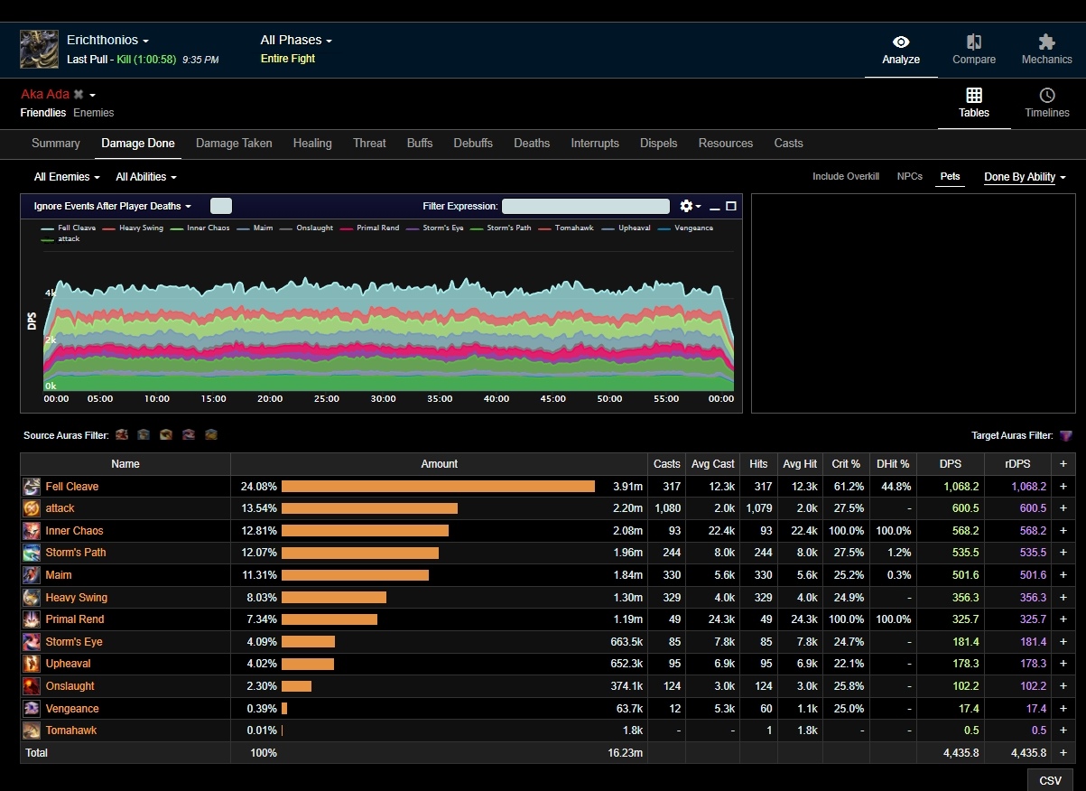Open the Healing tab
1086x791 pixels.
pyautogui.click(x=312, y=144)
